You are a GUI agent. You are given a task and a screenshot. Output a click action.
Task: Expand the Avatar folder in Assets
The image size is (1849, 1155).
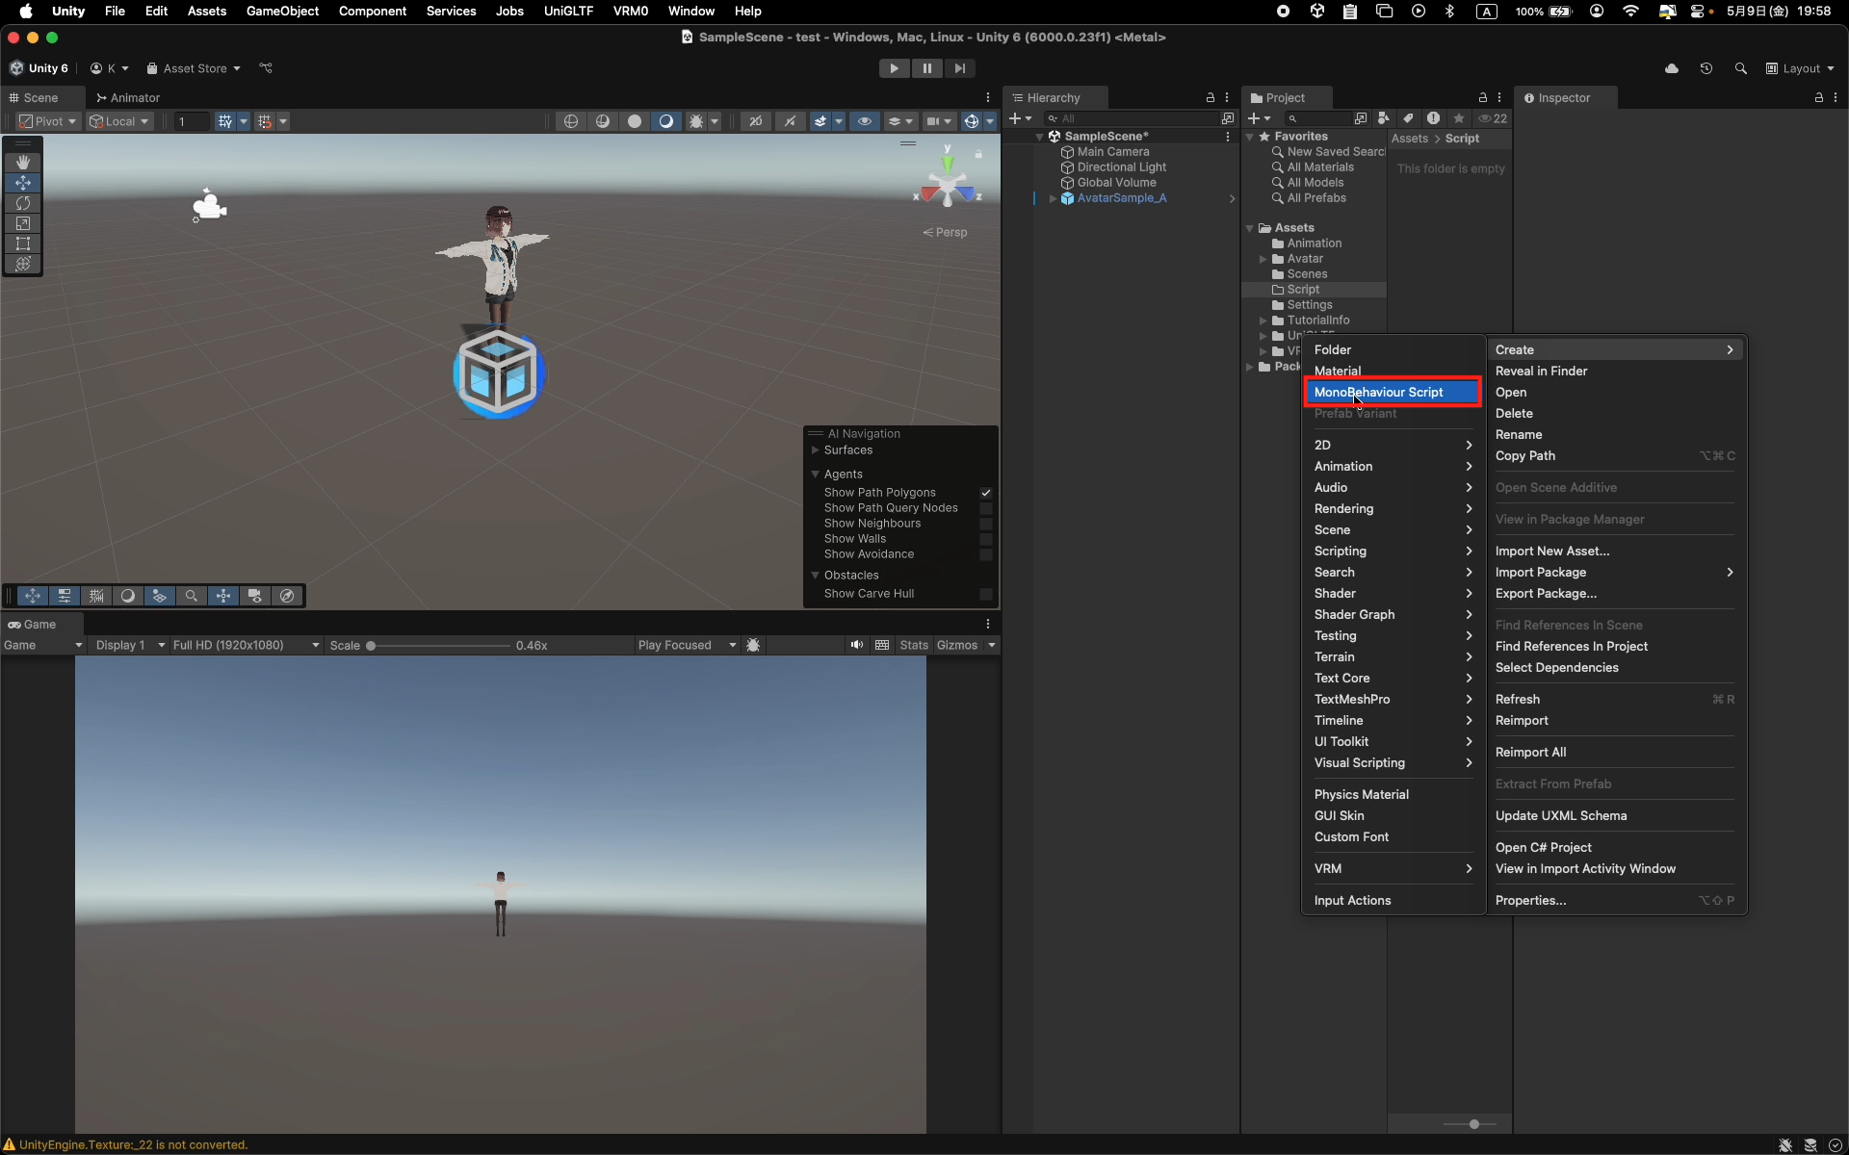(x=1263, y=259)
